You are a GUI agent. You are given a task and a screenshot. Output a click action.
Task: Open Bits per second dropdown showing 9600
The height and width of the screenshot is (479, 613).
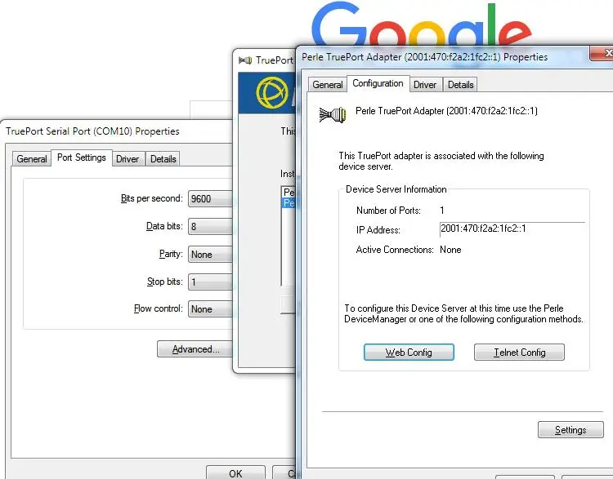210,199
